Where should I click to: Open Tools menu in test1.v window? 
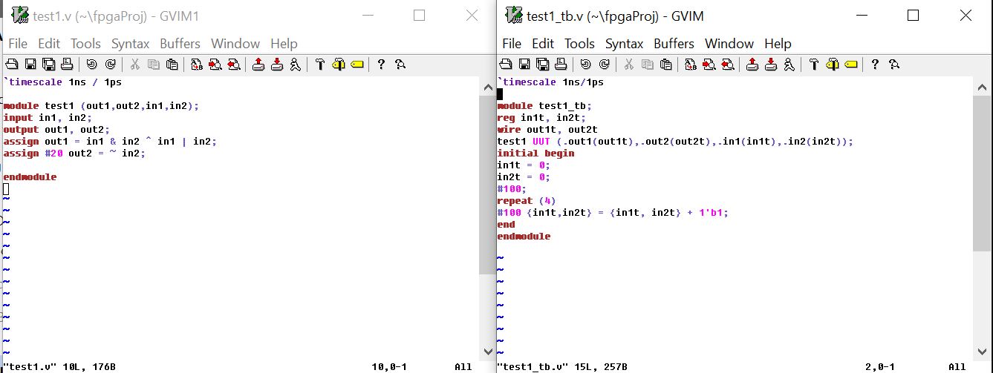coord(85,44)
